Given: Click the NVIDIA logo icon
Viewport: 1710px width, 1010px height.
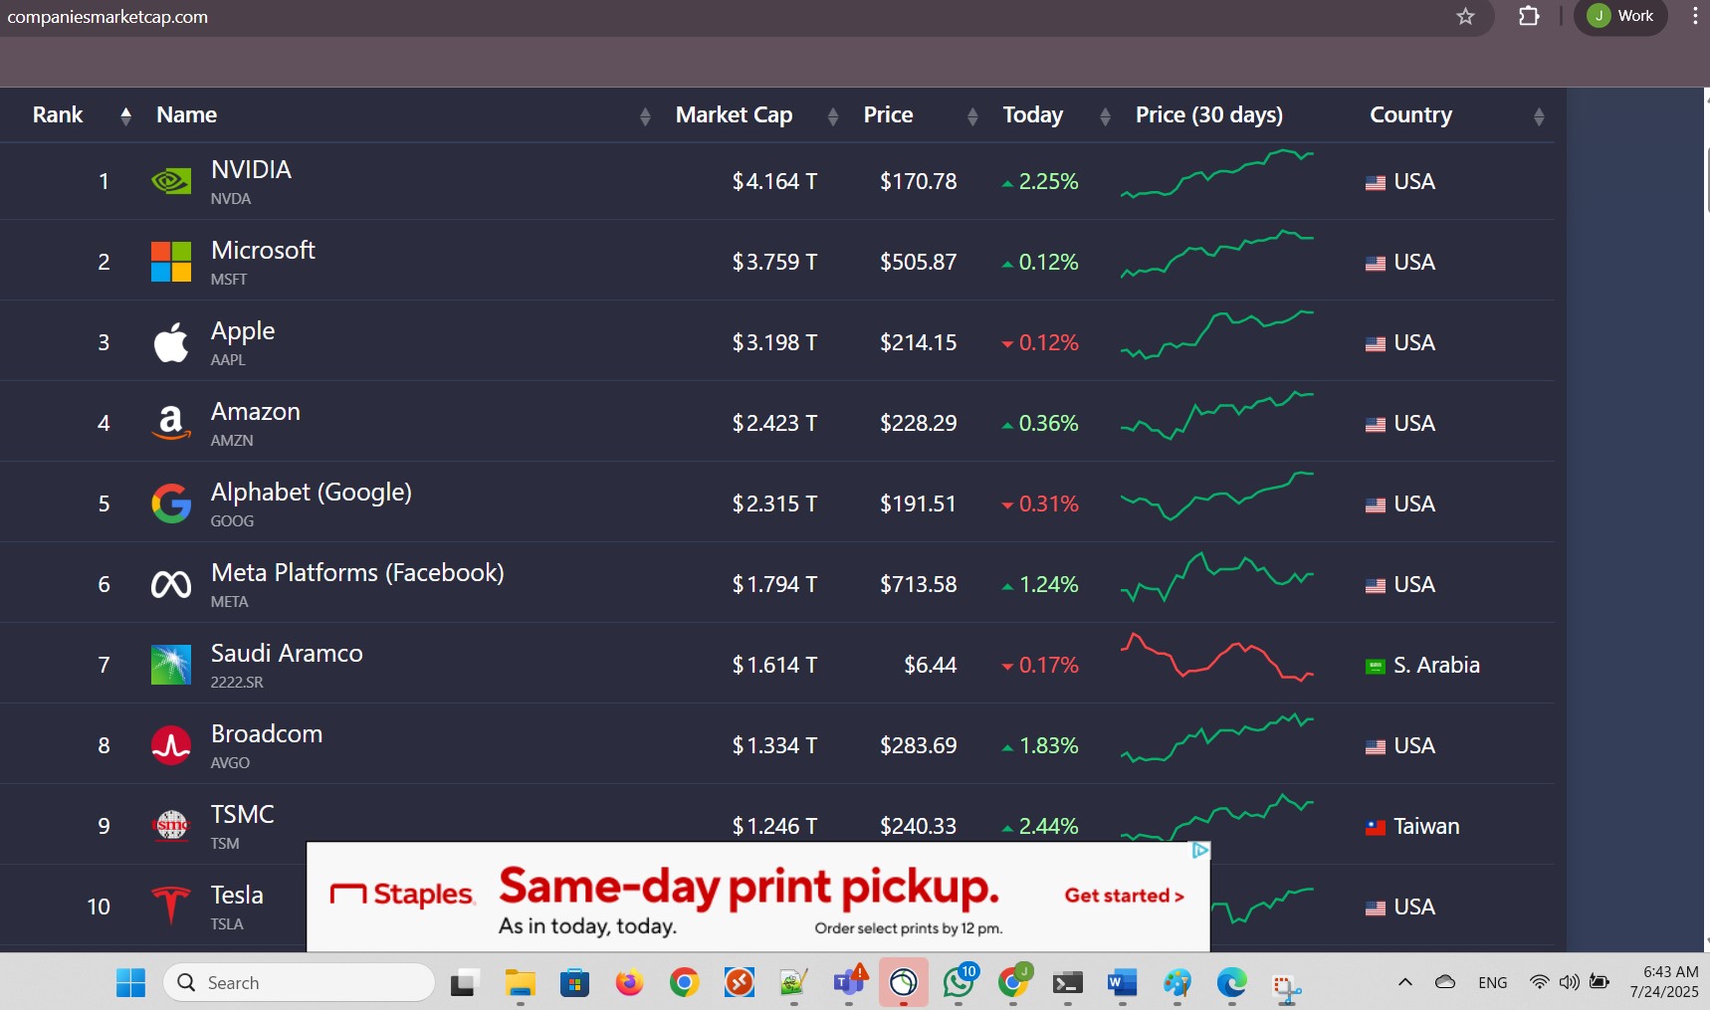Looking at the screenshot, I should coord(171,181).
